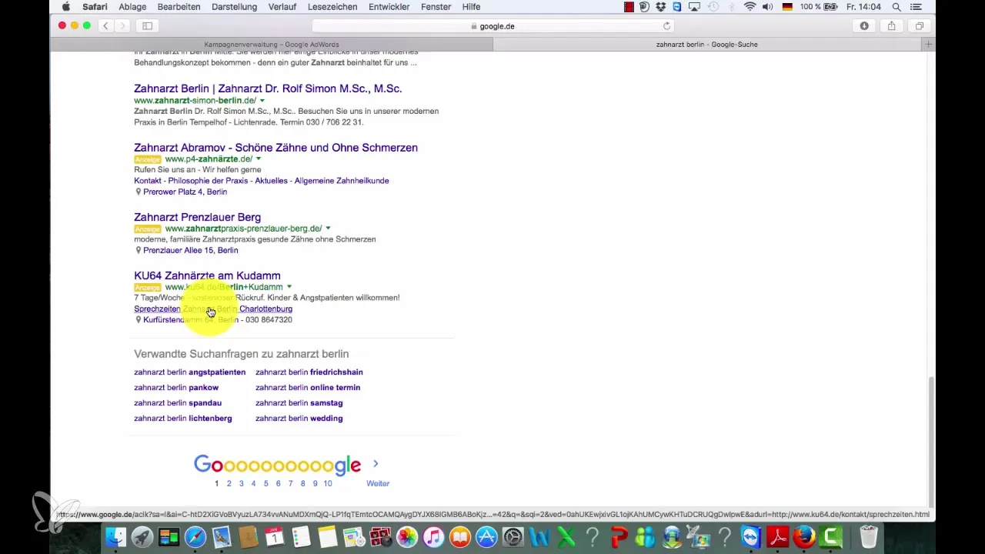The image size is (985, 554).
Task: Search zahnarzt berlin spandau suggestion
Action: coord(177,403)
